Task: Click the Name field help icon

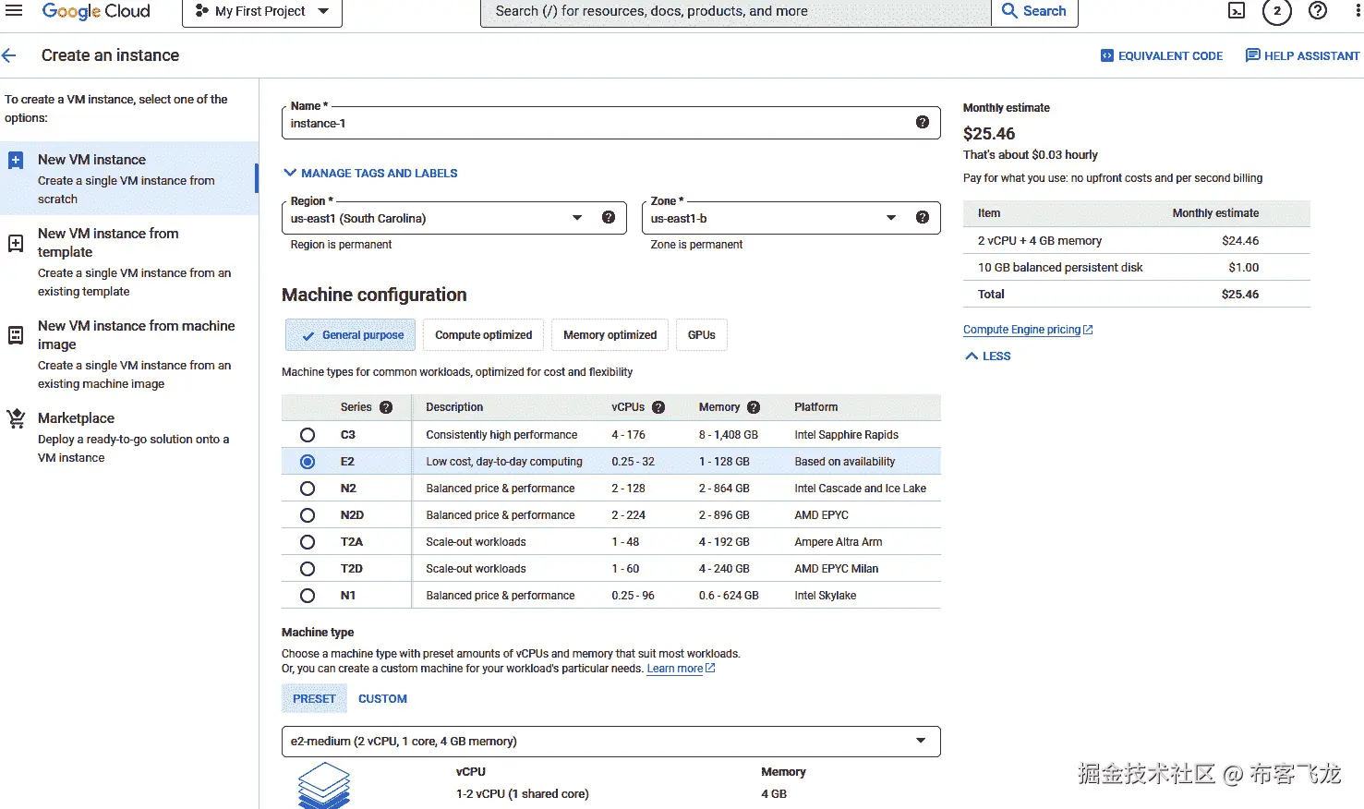Action: (922, 122)
